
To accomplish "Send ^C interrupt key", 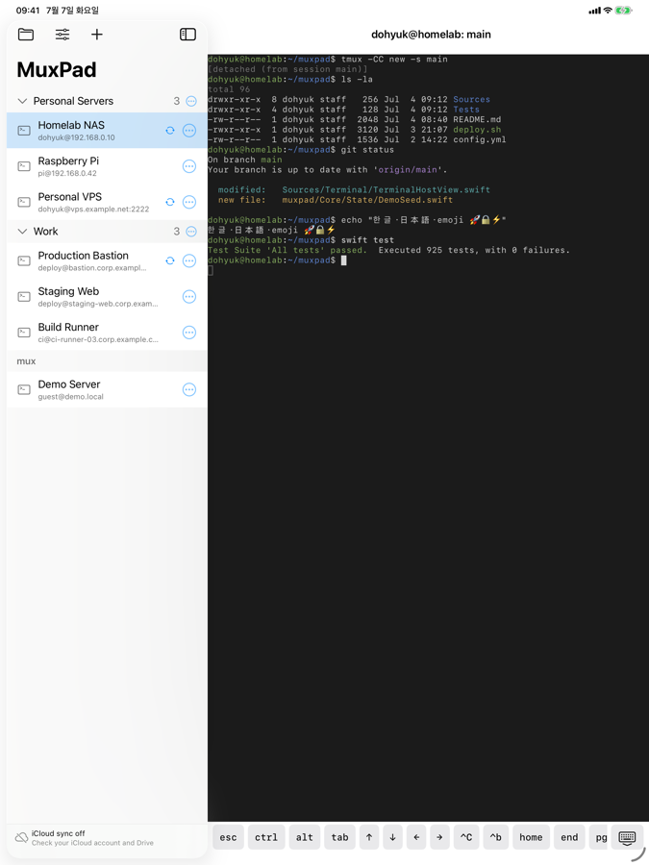I will (465, 837).
